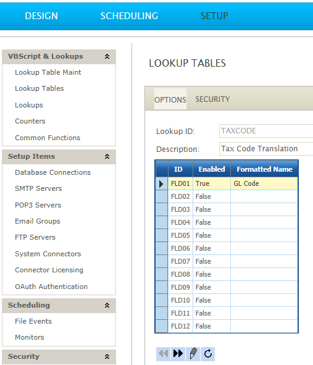Click the Description input field

pyautogui.click(x=266, y=149)
